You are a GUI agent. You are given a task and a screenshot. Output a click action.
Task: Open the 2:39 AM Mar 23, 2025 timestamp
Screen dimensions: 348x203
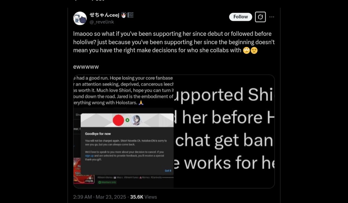pos(100,197)
